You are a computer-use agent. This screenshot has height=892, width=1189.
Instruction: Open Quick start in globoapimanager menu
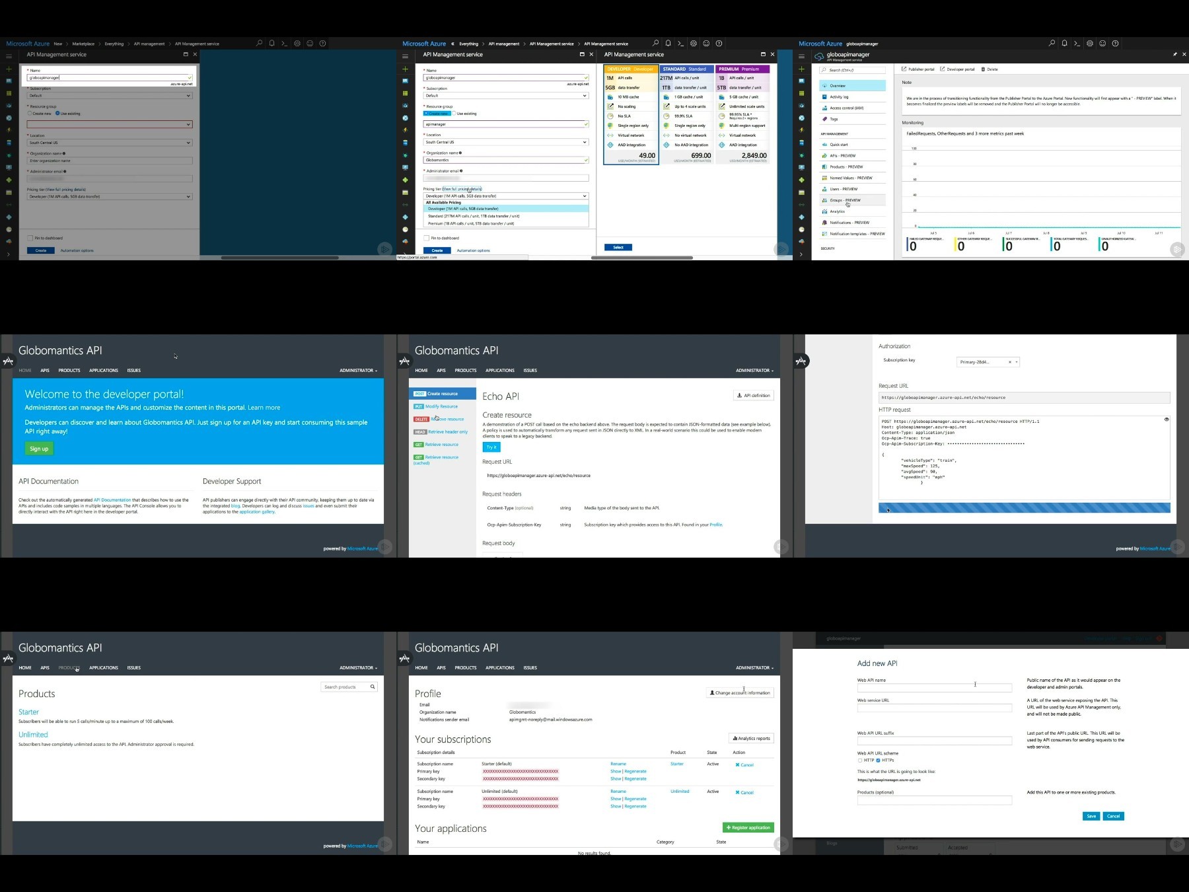[853, 145]
